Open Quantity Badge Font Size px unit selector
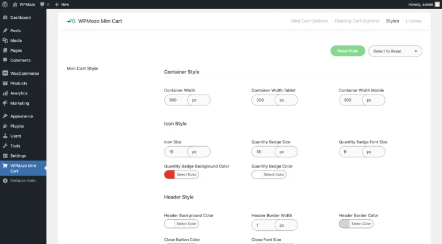442x244 pixels. point(374,151)
